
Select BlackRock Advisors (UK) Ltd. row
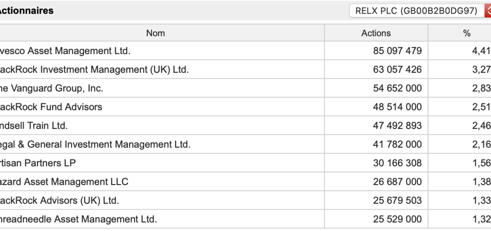[x=245, y=200]
